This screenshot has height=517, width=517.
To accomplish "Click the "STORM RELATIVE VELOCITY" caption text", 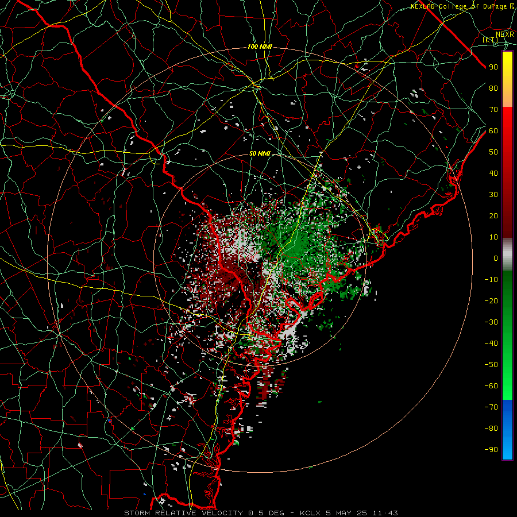I will 183,513.
